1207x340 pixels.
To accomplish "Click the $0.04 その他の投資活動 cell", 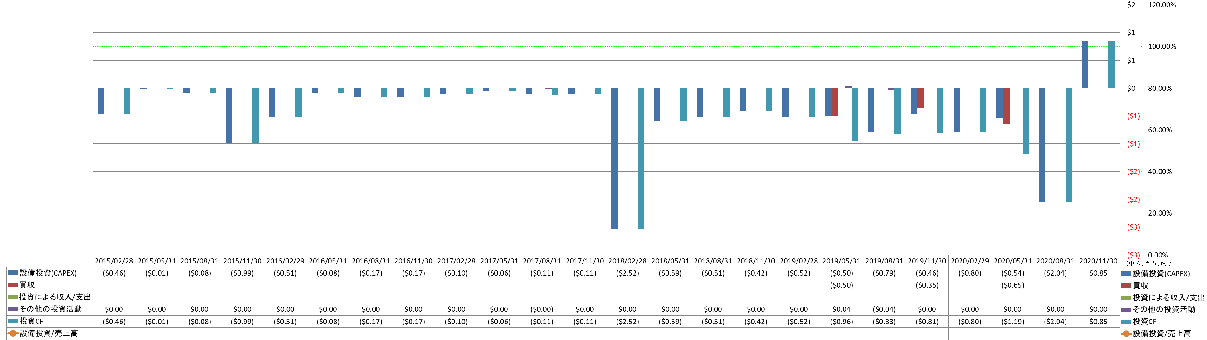I will [842, 309].
